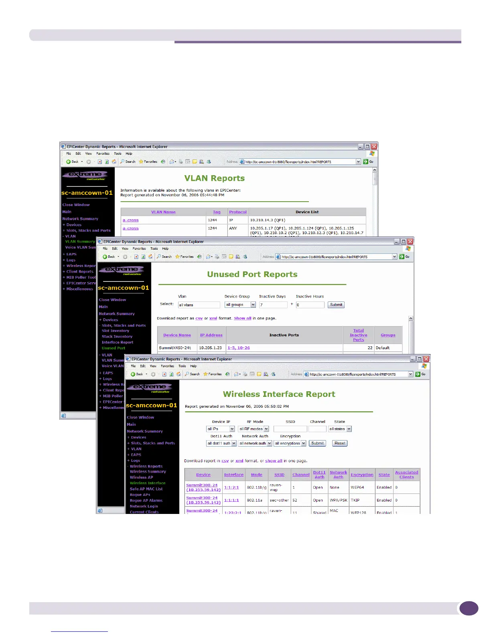The image size is (491, 635).
Task: Select 'Rogue AP Alarms' in Wireless sidebar
Action: click(146, 501)
